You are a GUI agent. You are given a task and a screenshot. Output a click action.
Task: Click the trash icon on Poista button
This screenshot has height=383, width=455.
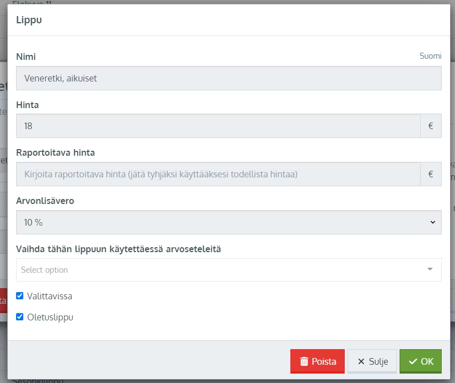(304, 361)
